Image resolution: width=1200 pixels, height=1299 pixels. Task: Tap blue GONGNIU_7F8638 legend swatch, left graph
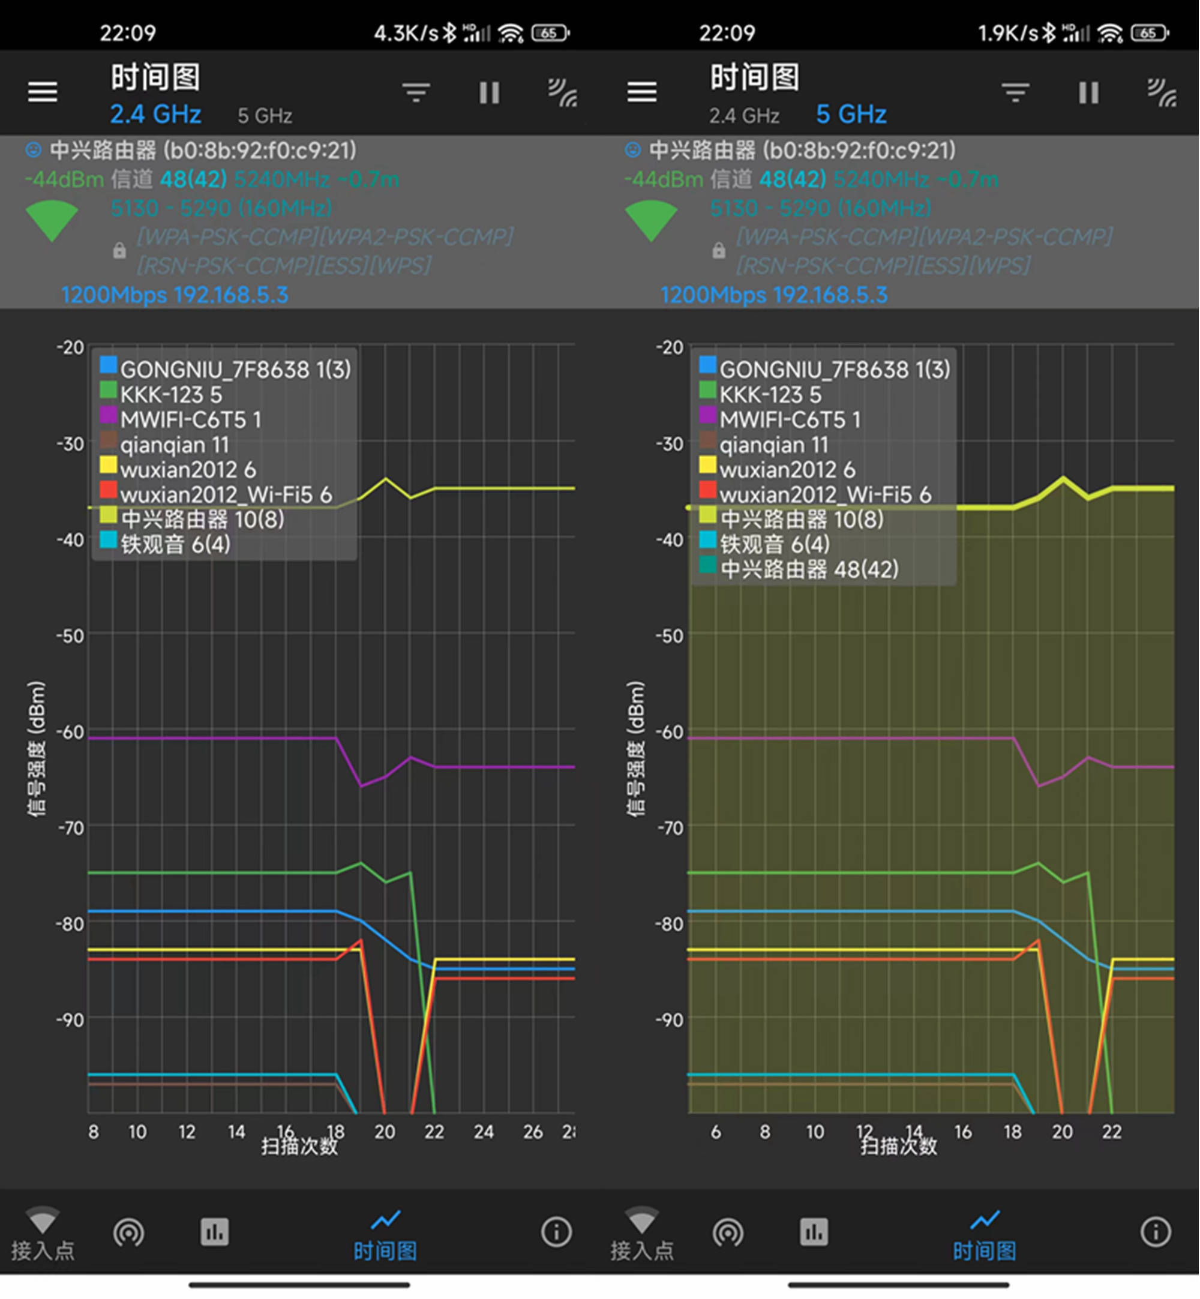109,365
